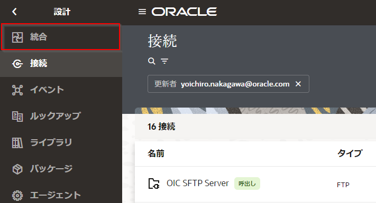Screen dimensions: 376x203
Task: Click the search magnifier icon
Action: [x=152, y=61]
